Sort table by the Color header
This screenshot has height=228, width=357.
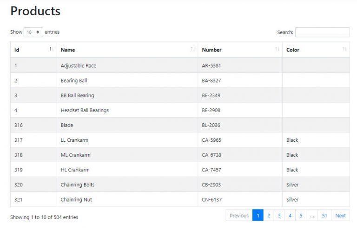tap(293, 50)
